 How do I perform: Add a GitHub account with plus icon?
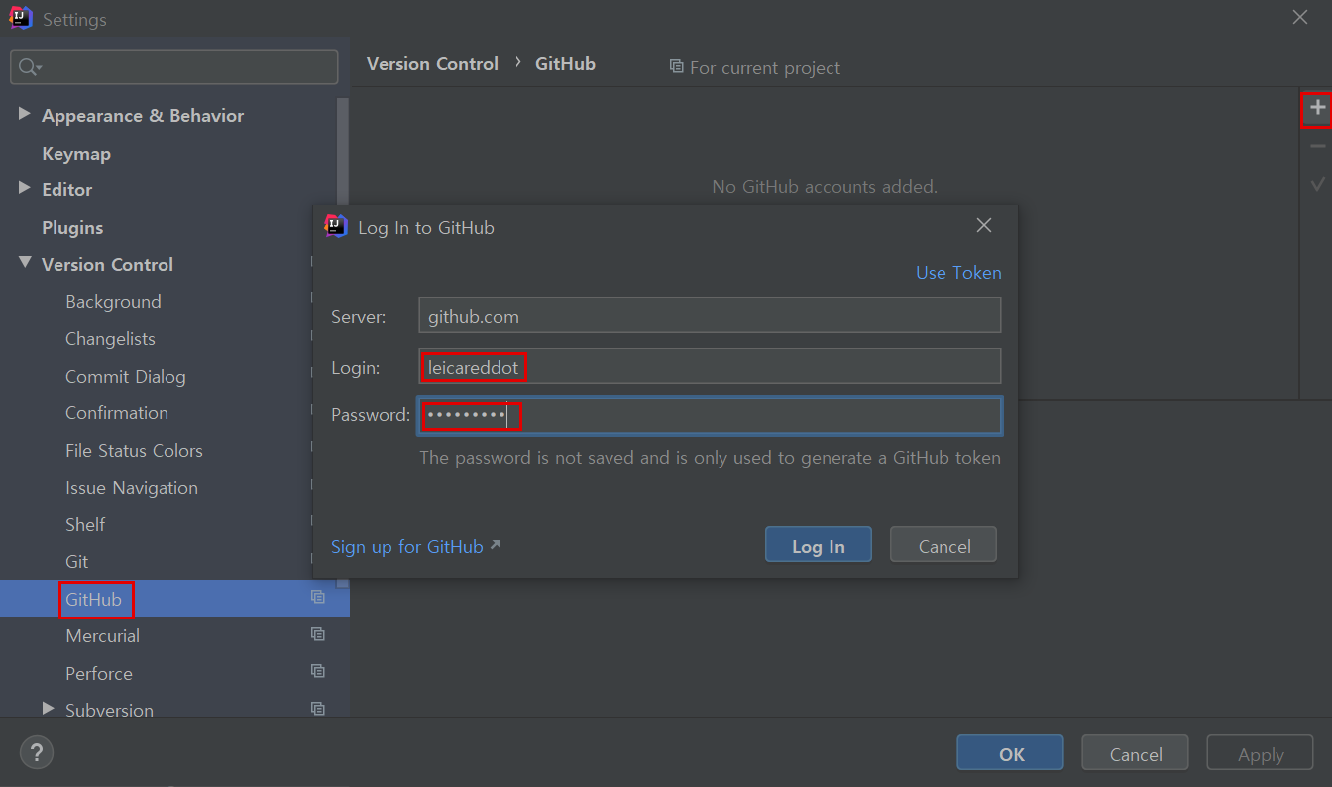pos(1317,107)
